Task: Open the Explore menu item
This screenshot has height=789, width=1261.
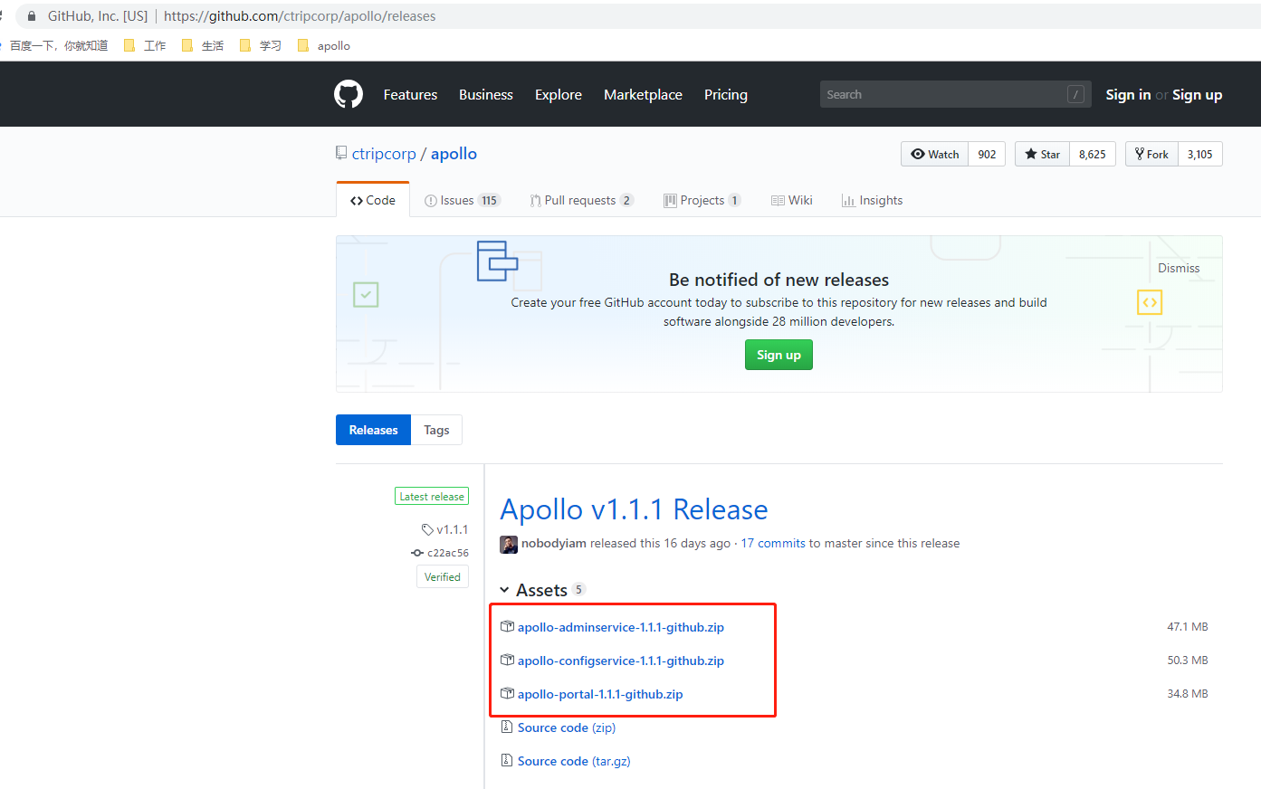Action: coord(559,94)
